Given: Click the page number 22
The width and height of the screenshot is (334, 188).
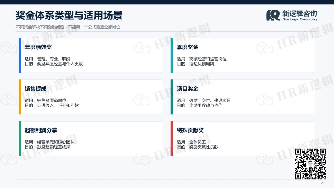Looking at the screenshot, I should (x=323, y=183).
